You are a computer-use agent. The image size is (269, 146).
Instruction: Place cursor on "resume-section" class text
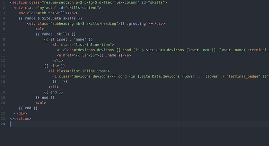pos(58,2)
